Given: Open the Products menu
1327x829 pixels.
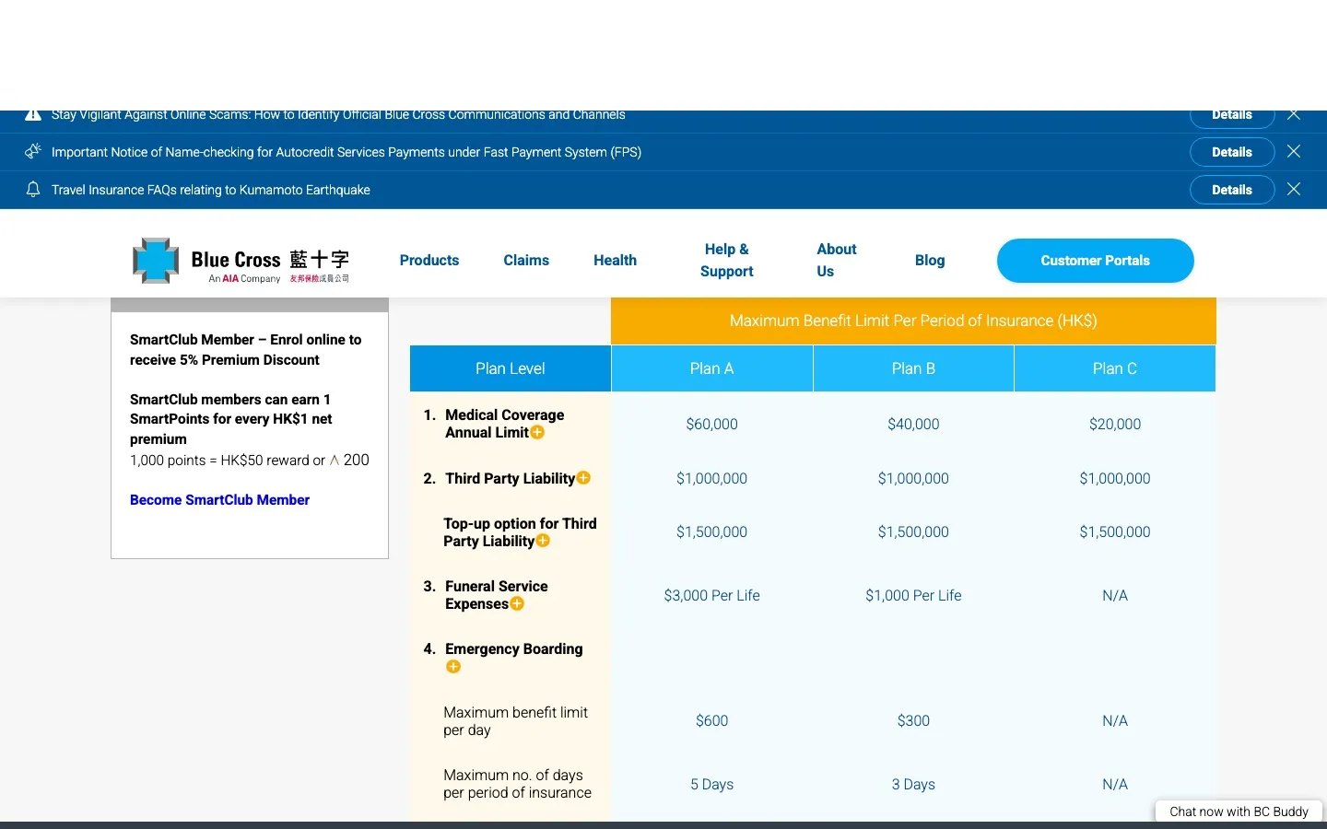Looking at the screenshot, I should click(x=429, y=261).
